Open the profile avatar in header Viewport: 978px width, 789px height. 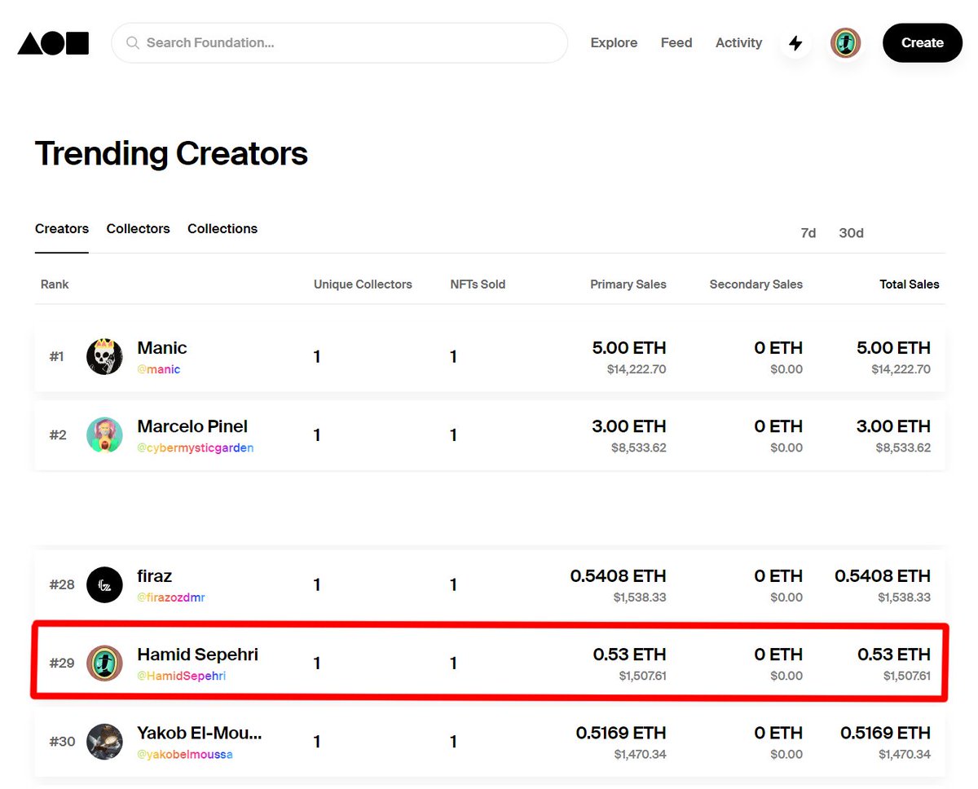pyautogui.click(x=846, y=43)
